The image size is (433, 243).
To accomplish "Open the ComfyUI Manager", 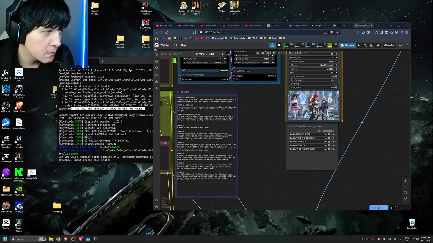I will click(347, 45).
